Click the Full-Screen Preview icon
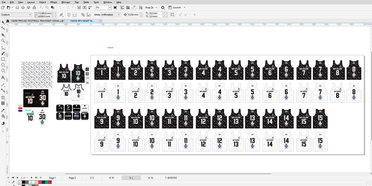The height and width of the screenshot is (186, 372). click(115, 7)
